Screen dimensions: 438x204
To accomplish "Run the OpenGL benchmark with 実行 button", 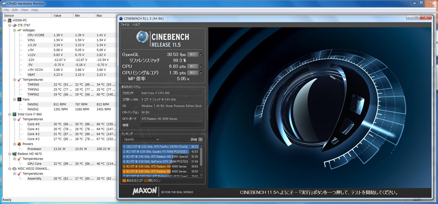I will [193, 55].
